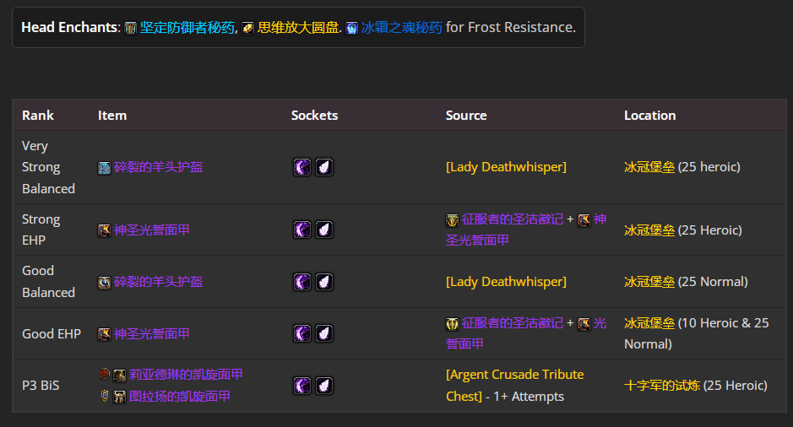Open the 十字军的试炼 location link
The height and width of the screenshot is (427, 793).
click(x=649, y=386)
